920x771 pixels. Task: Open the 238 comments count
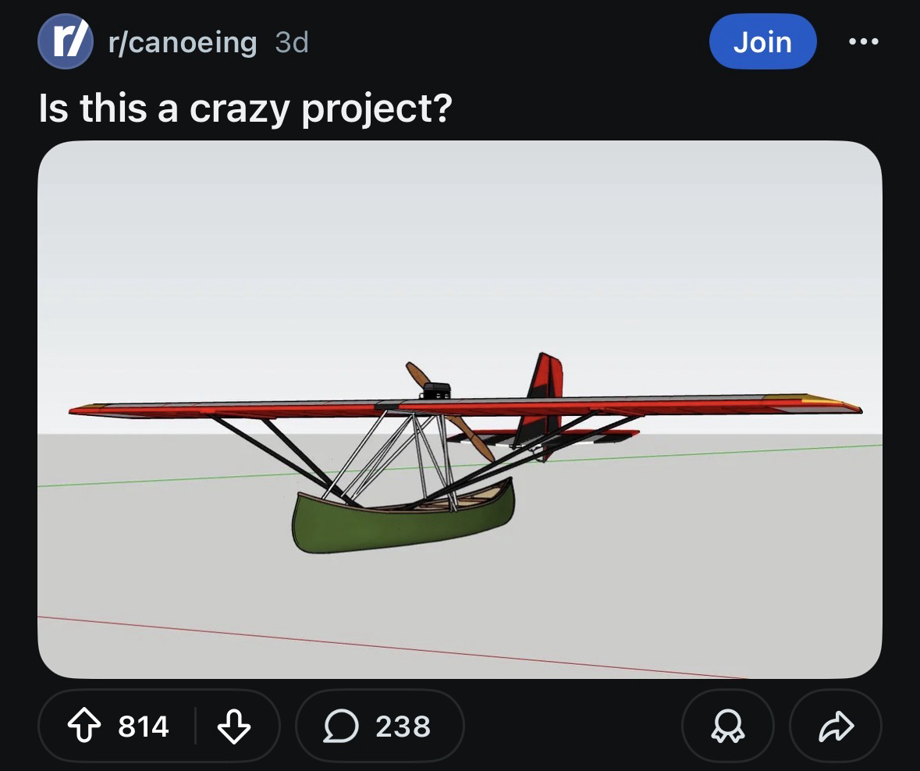(403, 727)
